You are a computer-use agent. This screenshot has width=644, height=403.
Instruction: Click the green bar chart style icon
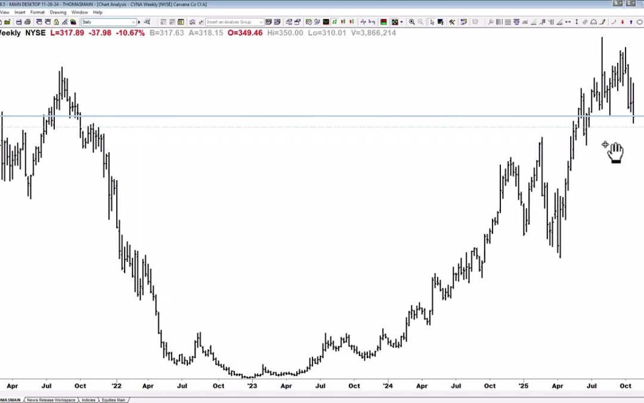point(335,22)
